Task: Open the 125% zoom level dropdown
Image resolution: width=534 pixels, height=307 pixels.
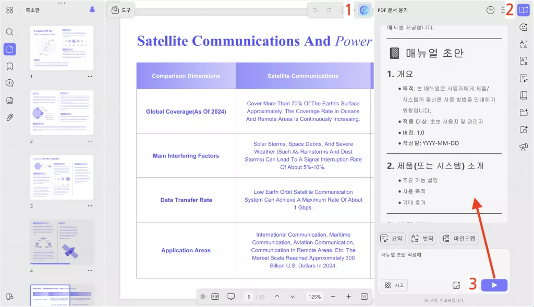Action: pyautogui.click(x=314, y=297)
